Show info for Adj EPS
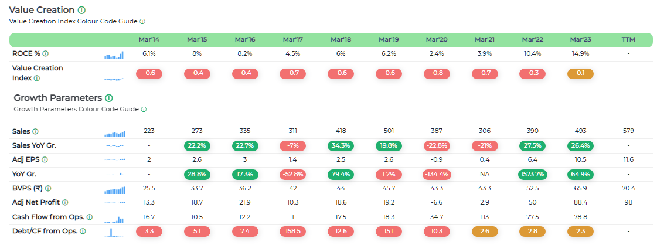Viewport: 657px width, 245px height. tap(45, 159)
